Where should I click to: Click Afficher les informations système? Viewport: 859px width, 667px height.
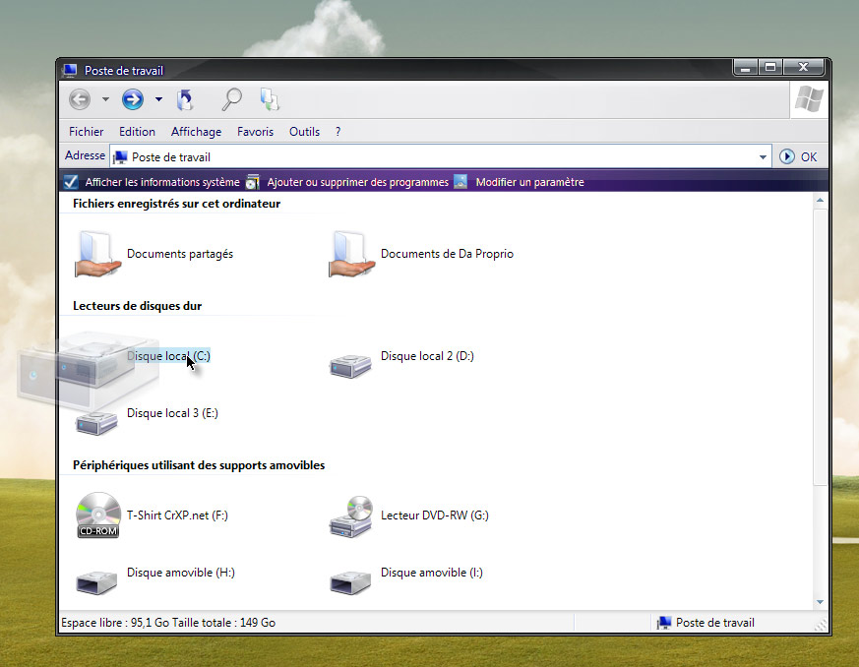[162, 182]
